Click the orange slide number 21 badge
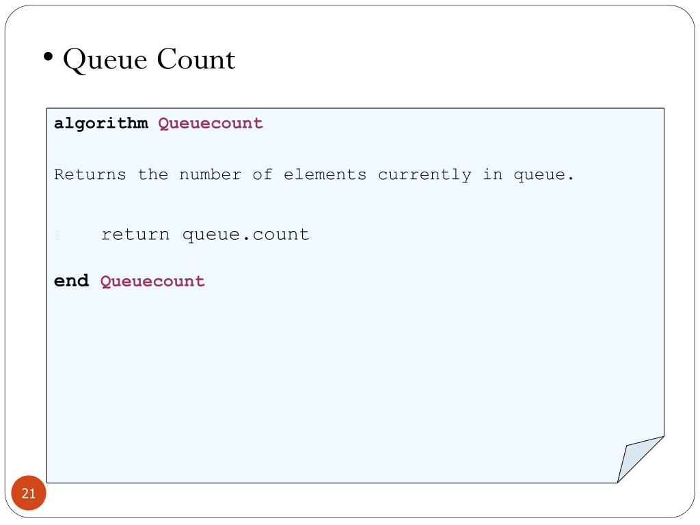Viewport: 700px width, 525px height. coord(29,493)
